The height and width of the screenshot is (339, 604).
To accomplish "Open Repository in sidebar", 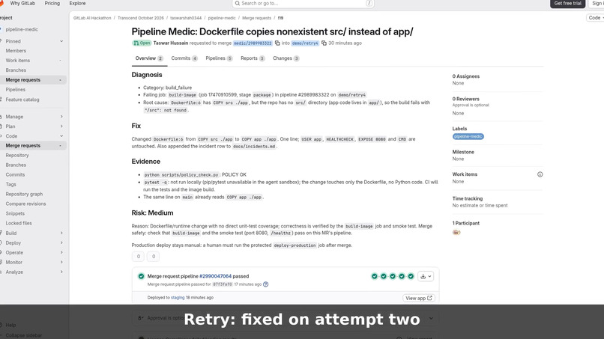I will (x=17, y=156).
